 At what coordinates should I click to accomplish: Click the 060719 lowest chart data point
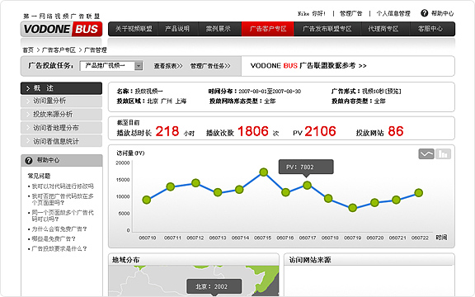click(353, 208)
